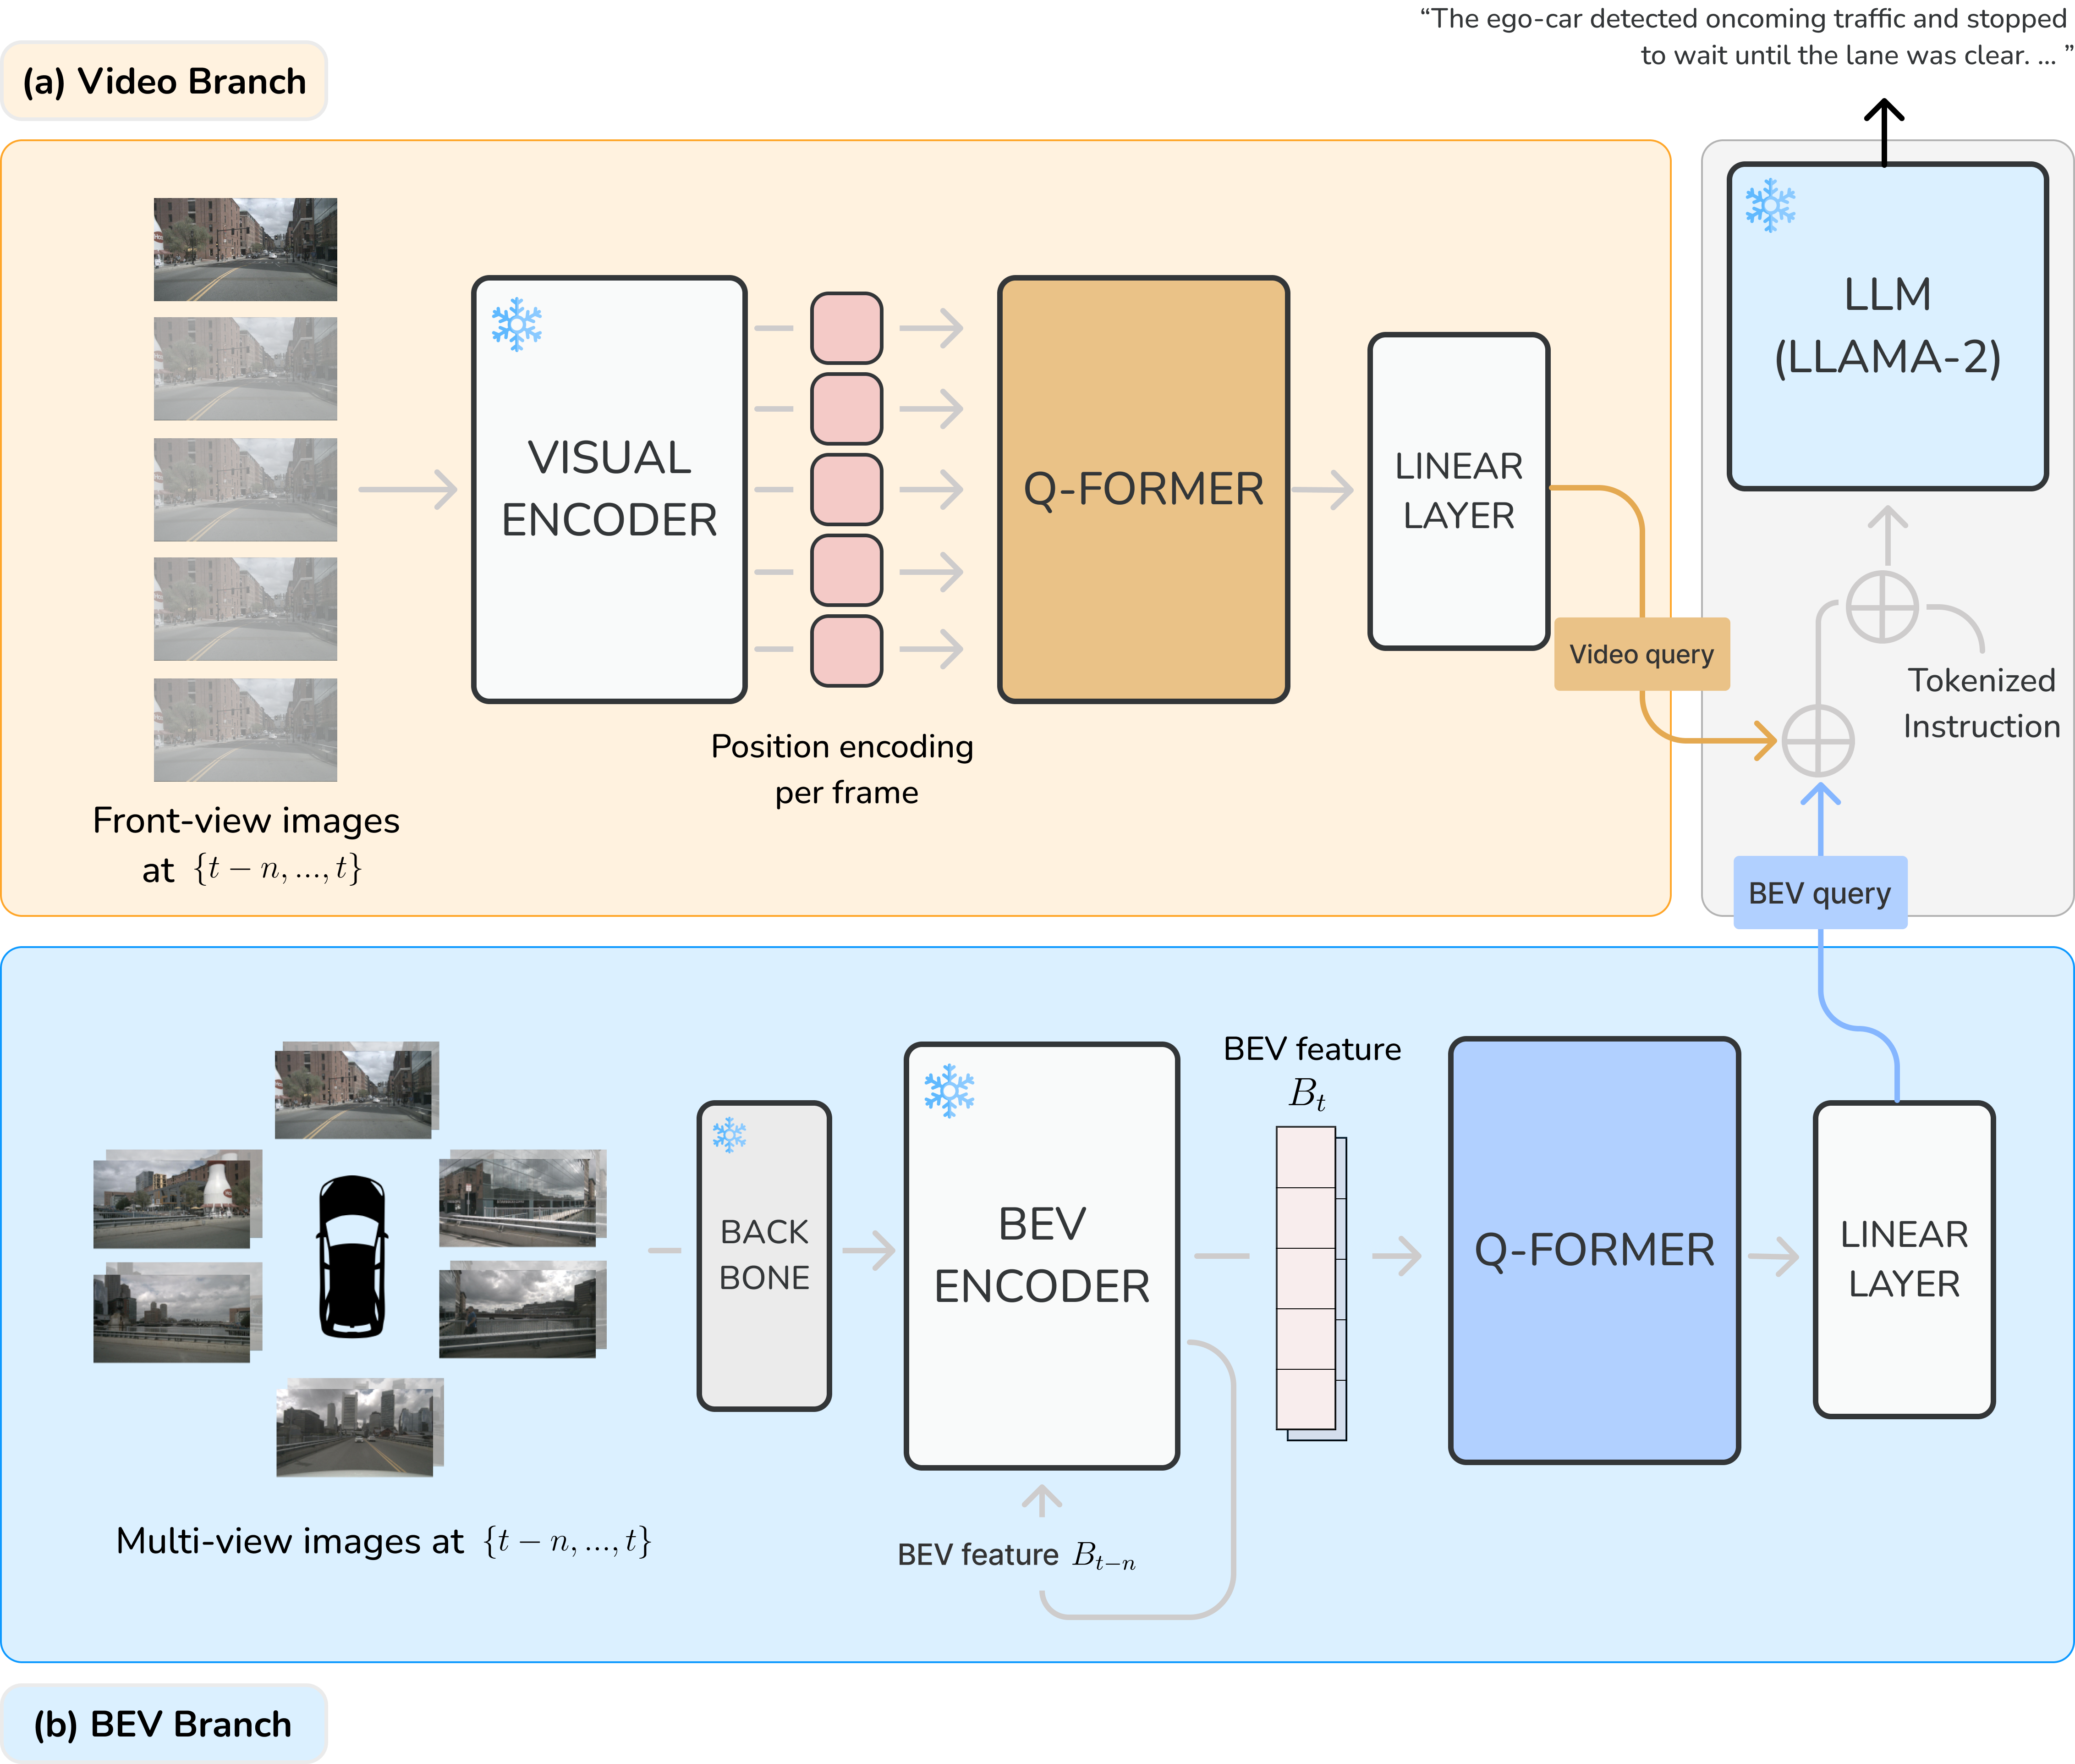Click the orange Q-FORMER block
This screenshot has height=1764, width=2075.
point(1143,489)
